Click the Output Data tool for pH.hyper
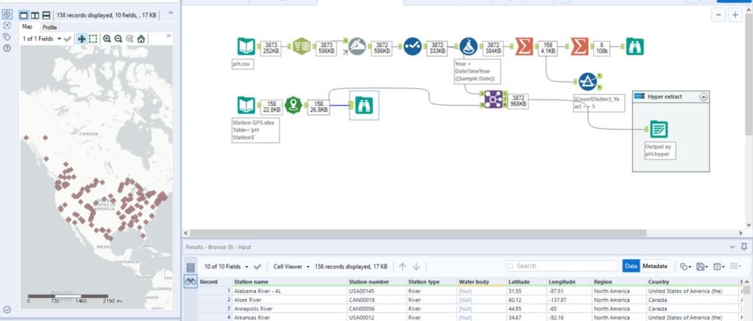Screen dimensions: 753x321 [x=660, y=129]
